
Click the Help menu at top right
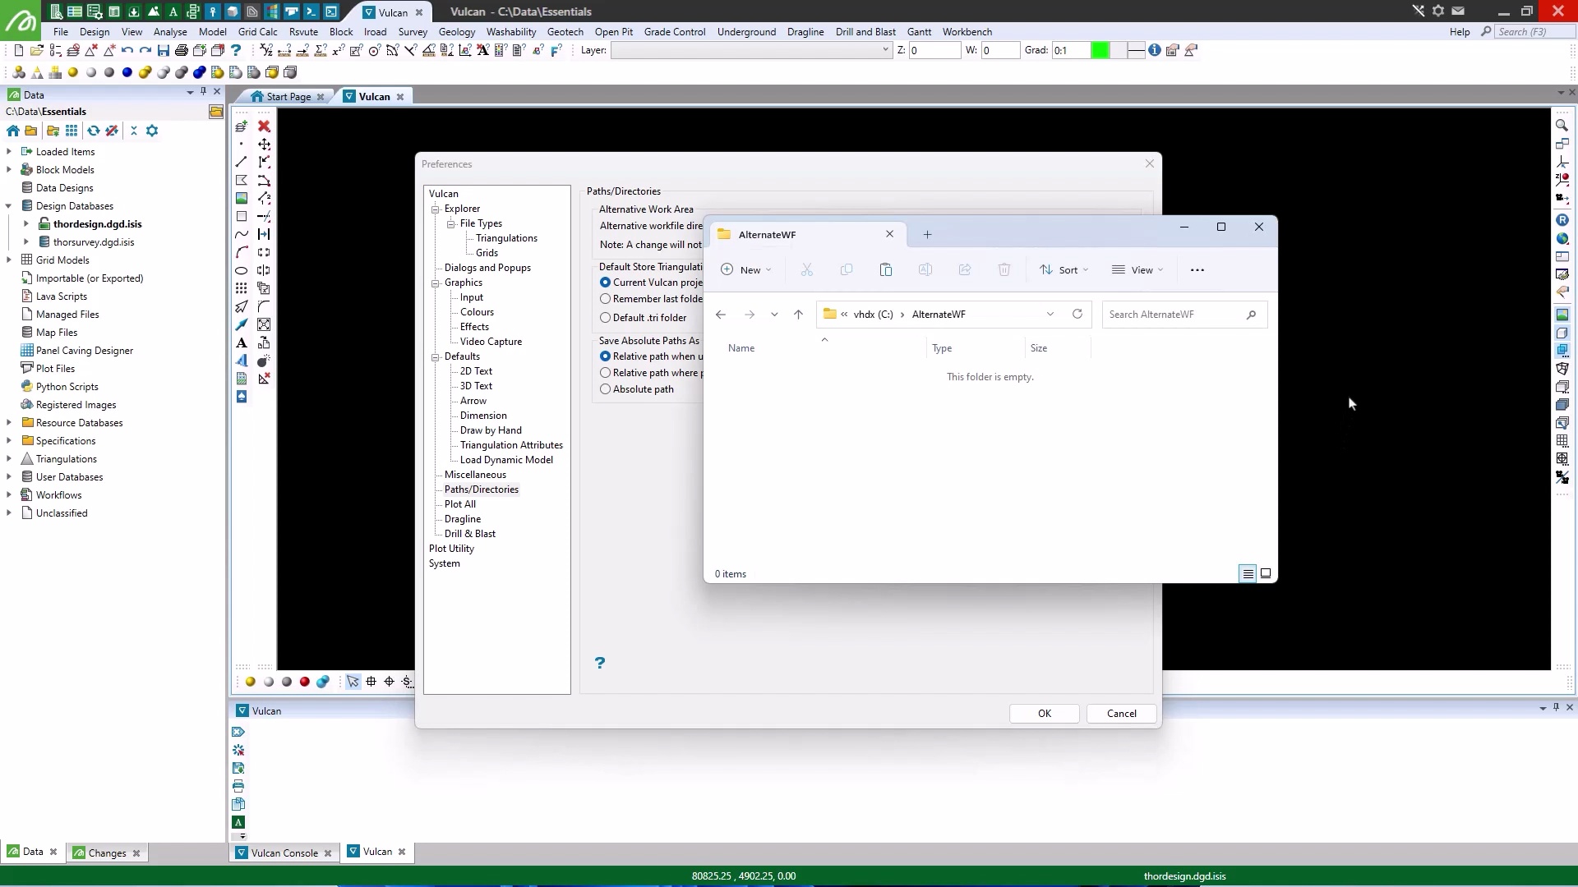pyautogui.click(x=1460, y=32)
